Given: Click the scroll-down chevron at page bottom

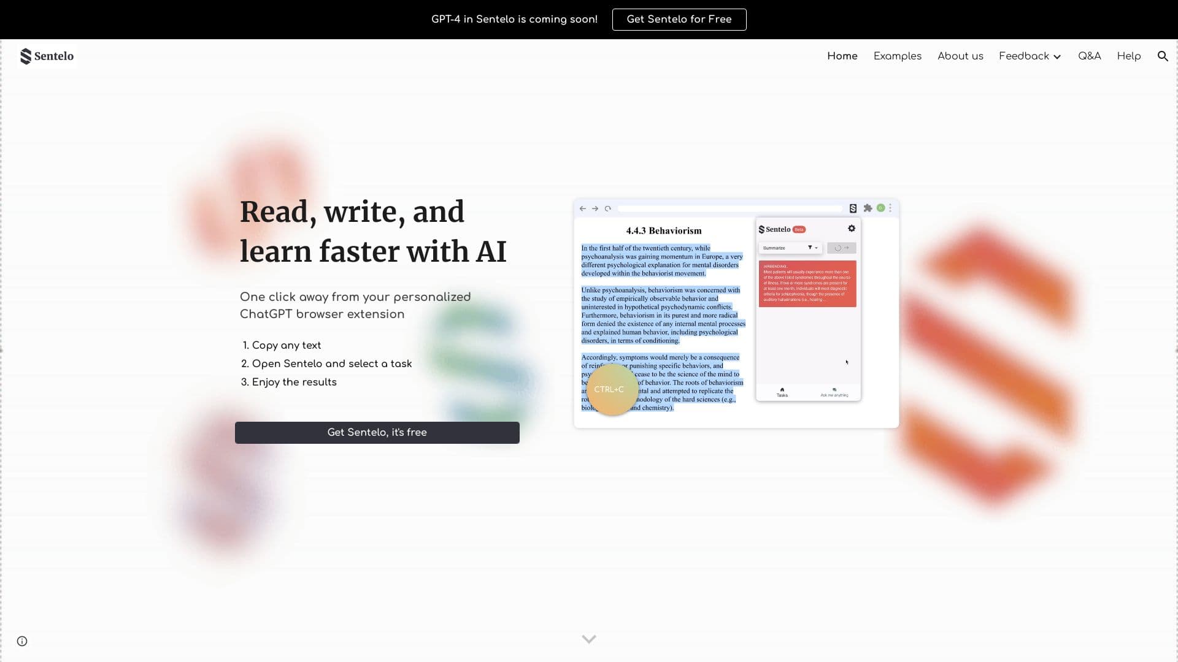Looking at the screenshot, I should [588, 639].
